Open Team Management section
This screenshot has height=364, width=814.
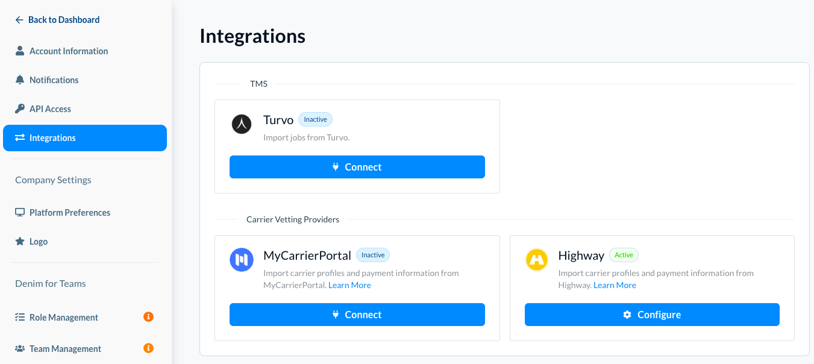coord(65,349)
